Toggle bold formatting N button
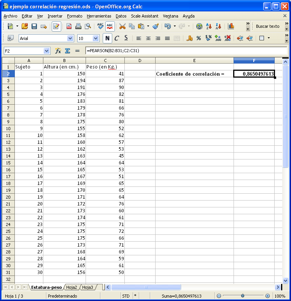Screen dimensions: 291x301 (x=108, y=38)
